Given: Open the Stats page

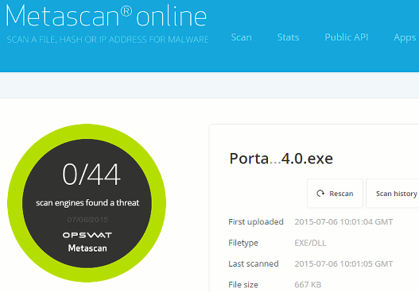Looking at the screenshot, I should point(288,37).
